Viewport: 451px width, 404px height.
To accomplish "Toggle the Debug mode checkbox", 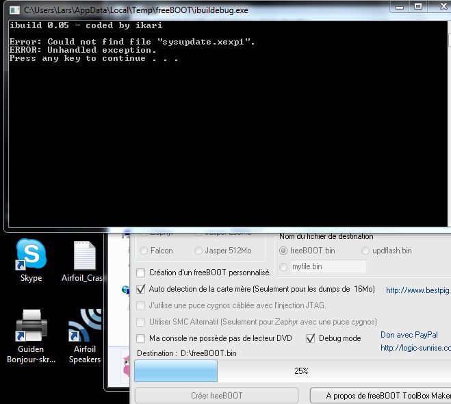I will click(311, 338).
